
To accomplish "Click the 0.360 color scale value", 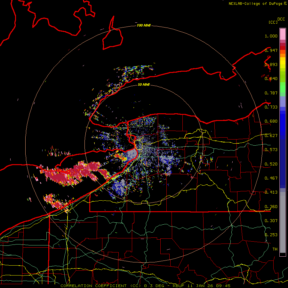I will [271, 207].
